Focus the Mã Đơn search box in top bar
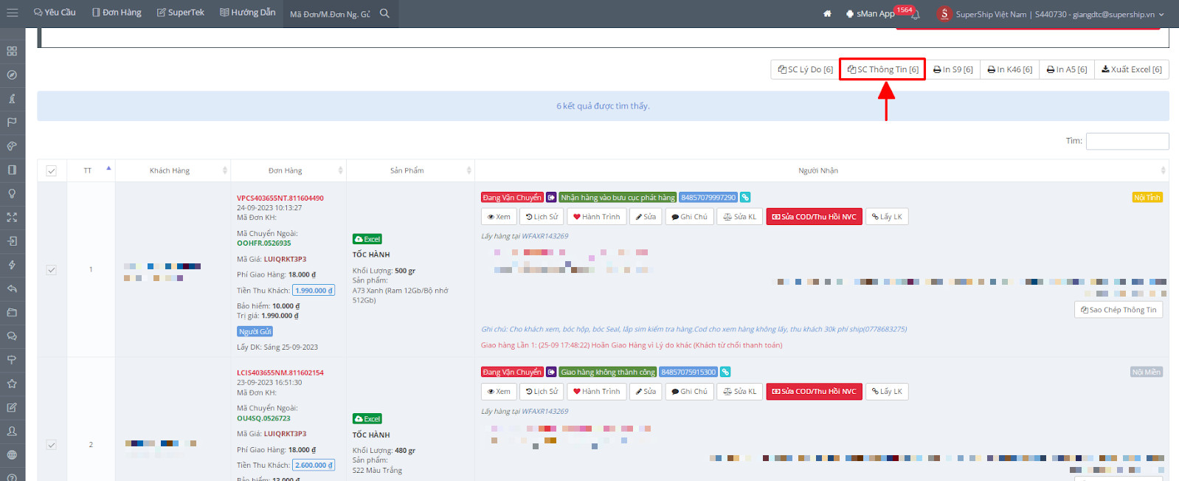The width and height of the screenshot is (1179, 481). [x=331, y=14]
